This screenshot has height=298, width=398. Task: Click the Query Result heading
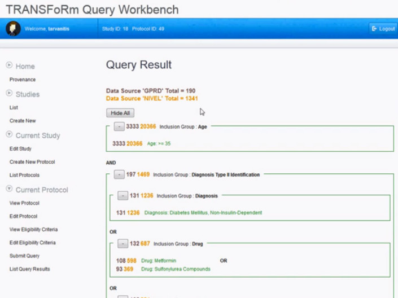(x=139, y=65)
